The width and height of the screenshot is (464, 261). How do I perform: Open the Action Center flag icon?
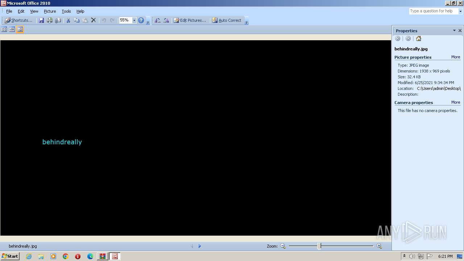pos(430,256)
